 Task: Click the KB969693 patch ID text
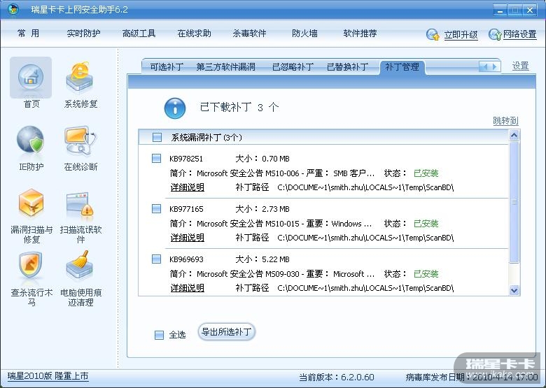(186, 259)
